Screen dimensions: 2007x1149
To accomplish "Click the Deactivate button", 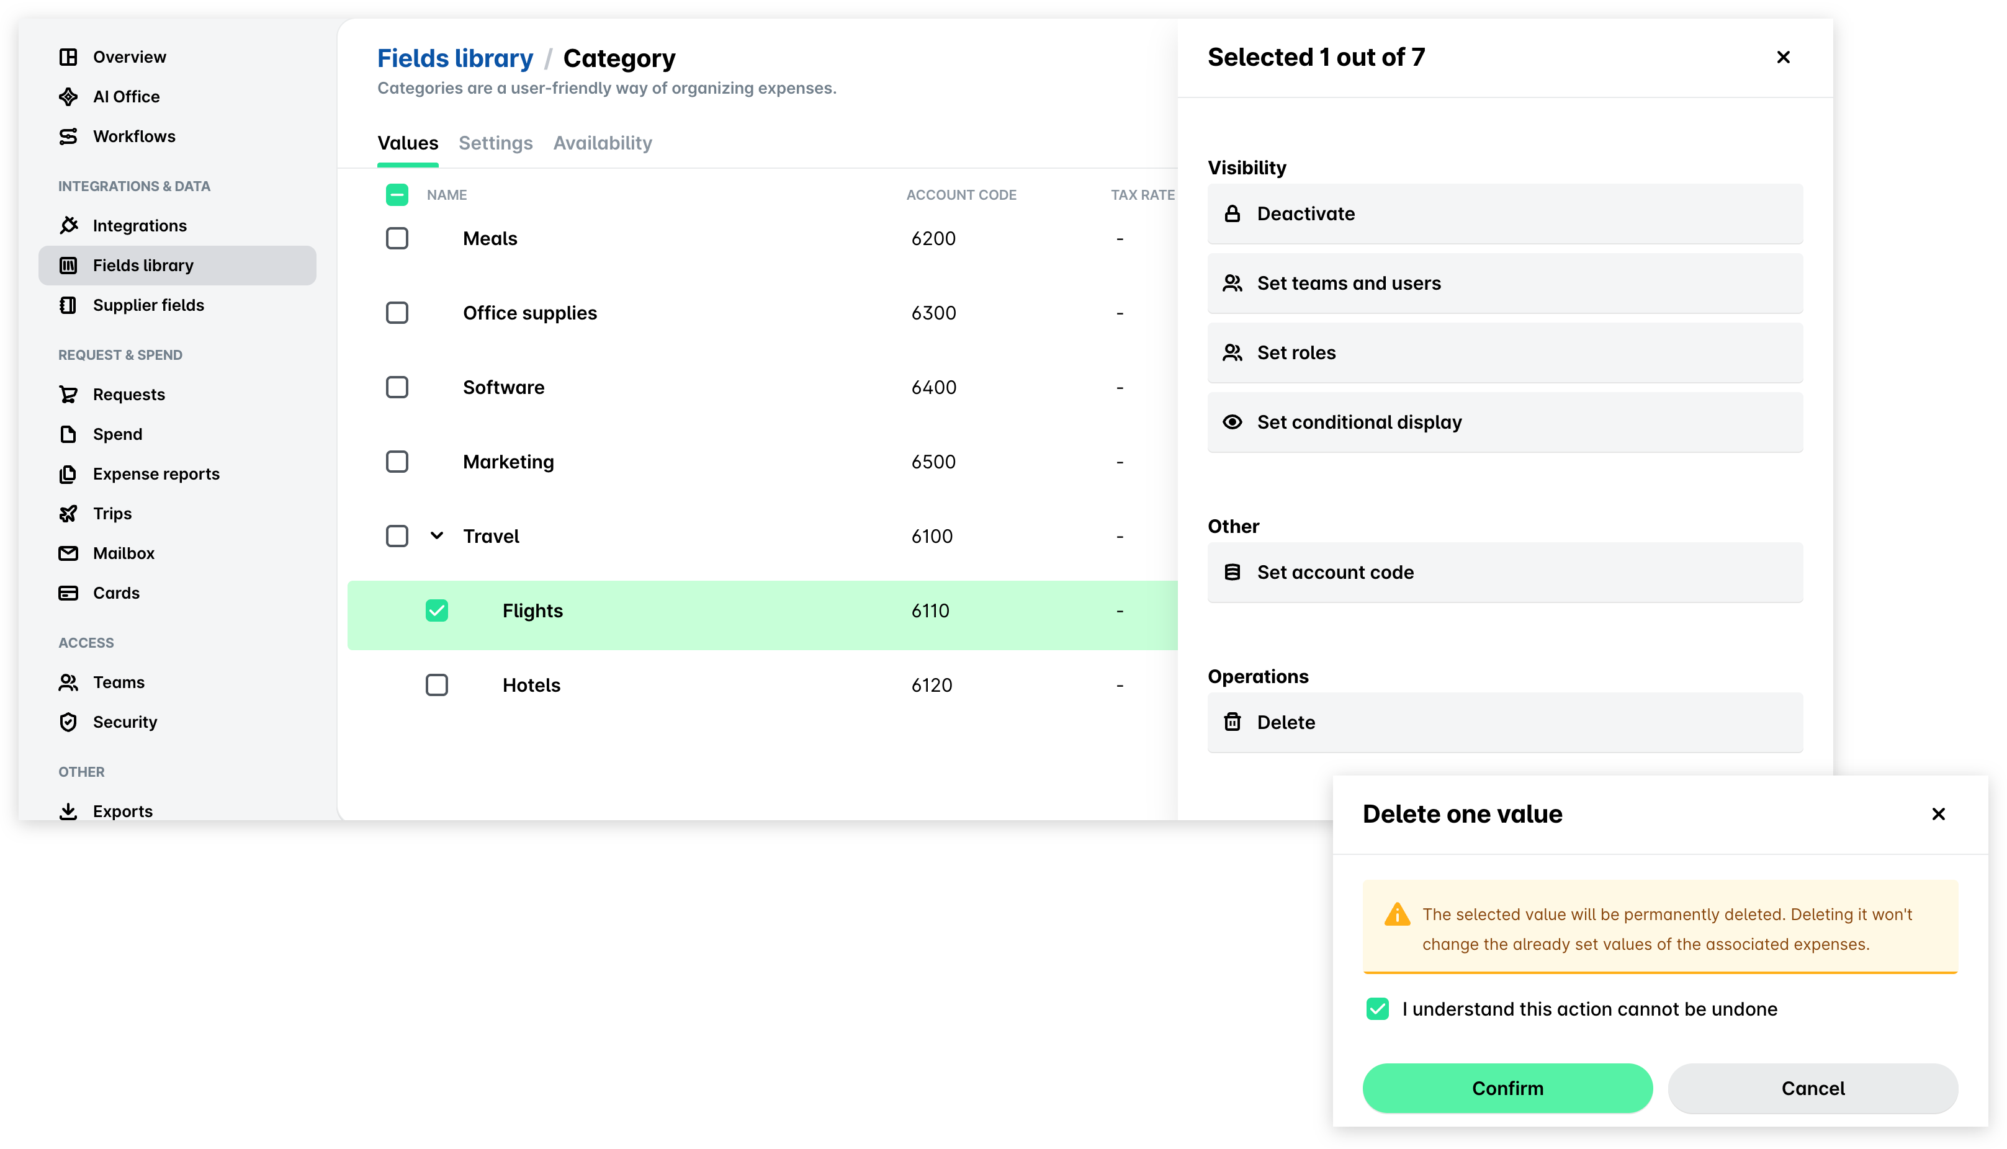I will pyautogui.click(x=1505, y=213).
